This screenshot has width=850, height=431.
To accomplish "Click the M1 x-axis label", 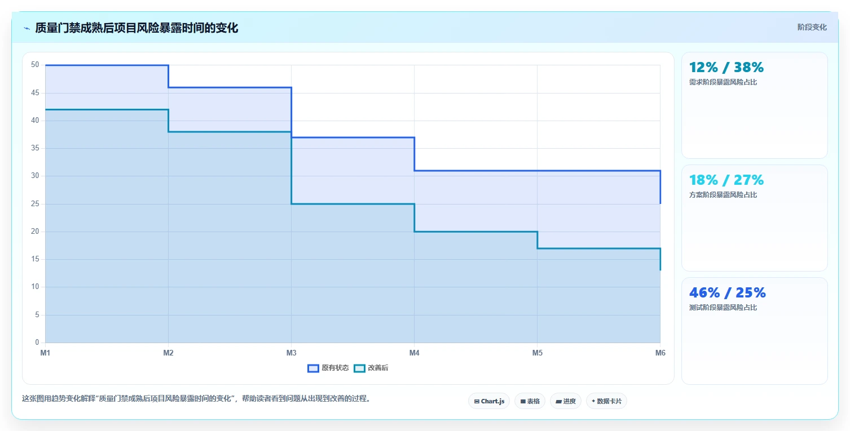I will tap(45, 353).
